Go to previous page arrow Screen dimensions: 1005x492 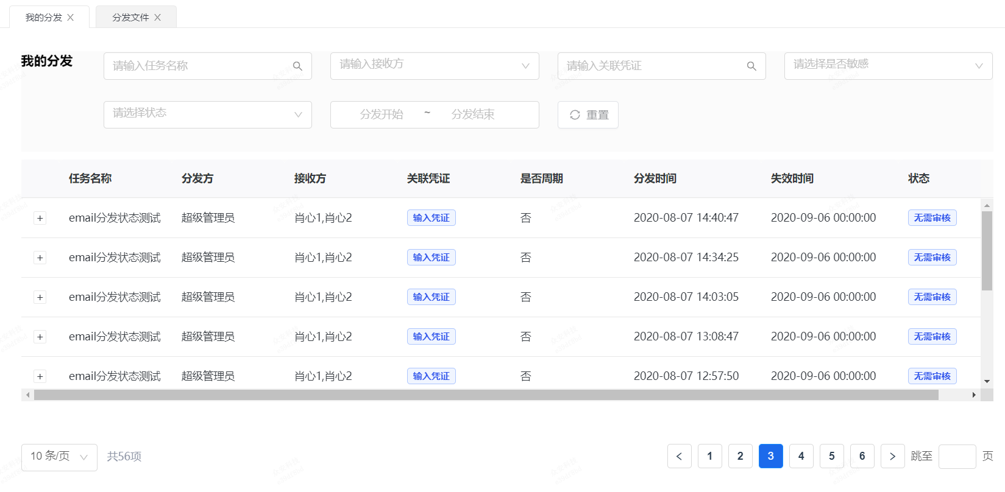(680, 456)
